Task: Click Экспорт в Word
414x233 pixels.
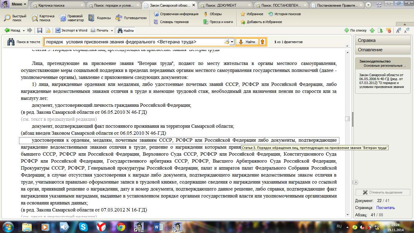Action: [x=72, y=30]
